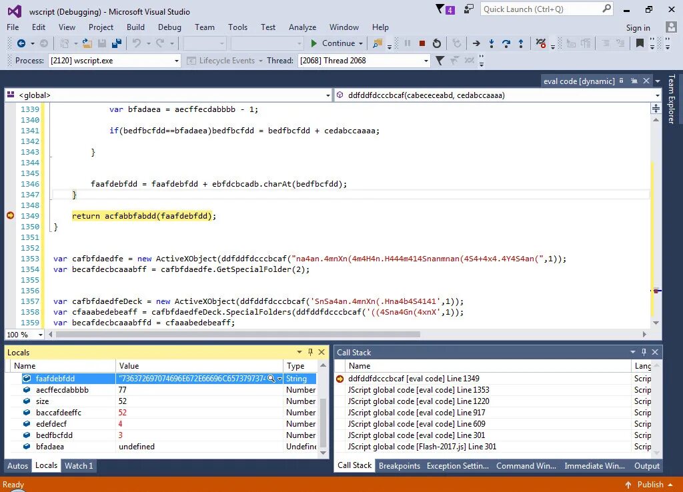The image size is (683, 492).
Task: Open the Build menu
Action: click(x=135, y=27)
